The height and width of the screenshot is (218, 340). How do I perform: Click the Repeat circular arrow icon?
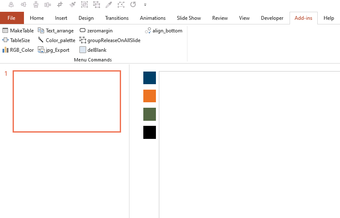point(133,5)
